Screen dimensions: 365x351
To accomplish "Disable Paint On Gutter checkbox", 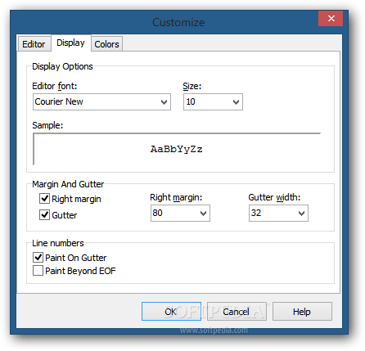I will [x=38, y=257].
